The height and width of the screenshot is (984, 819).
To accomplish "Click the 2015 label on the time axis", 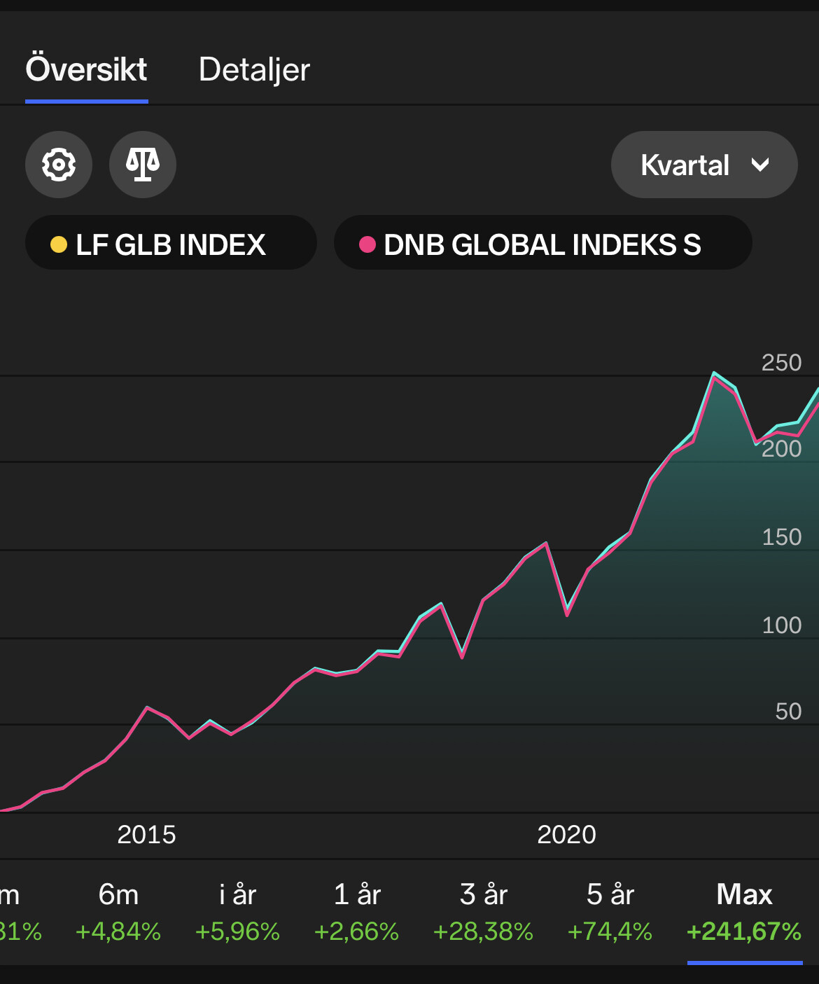I will 146,835.
